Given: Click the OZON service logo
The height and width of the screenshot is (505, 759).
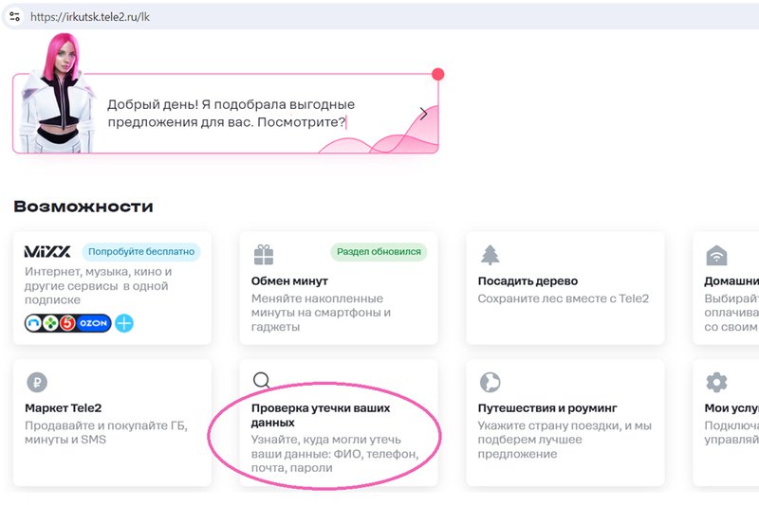Looking at the screenshot, I should point(93,323).
